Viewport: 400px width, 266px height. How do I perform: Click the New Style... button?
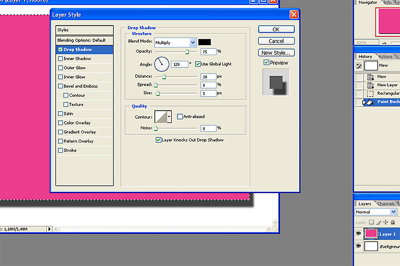(x=276, y=53)
